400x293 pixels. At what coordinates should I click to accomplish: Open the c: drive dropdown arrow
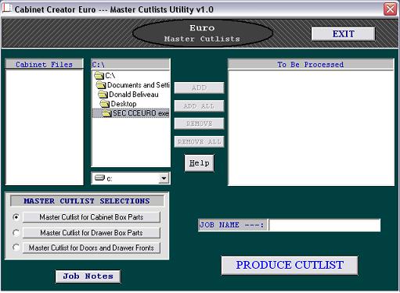coord(164,178)
